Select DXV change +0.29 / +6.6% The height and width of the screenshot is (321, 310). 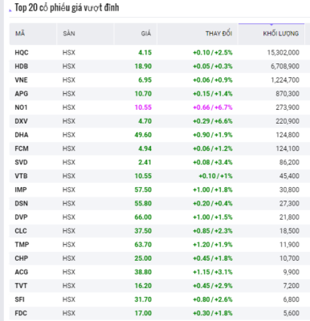coord(213,121)
